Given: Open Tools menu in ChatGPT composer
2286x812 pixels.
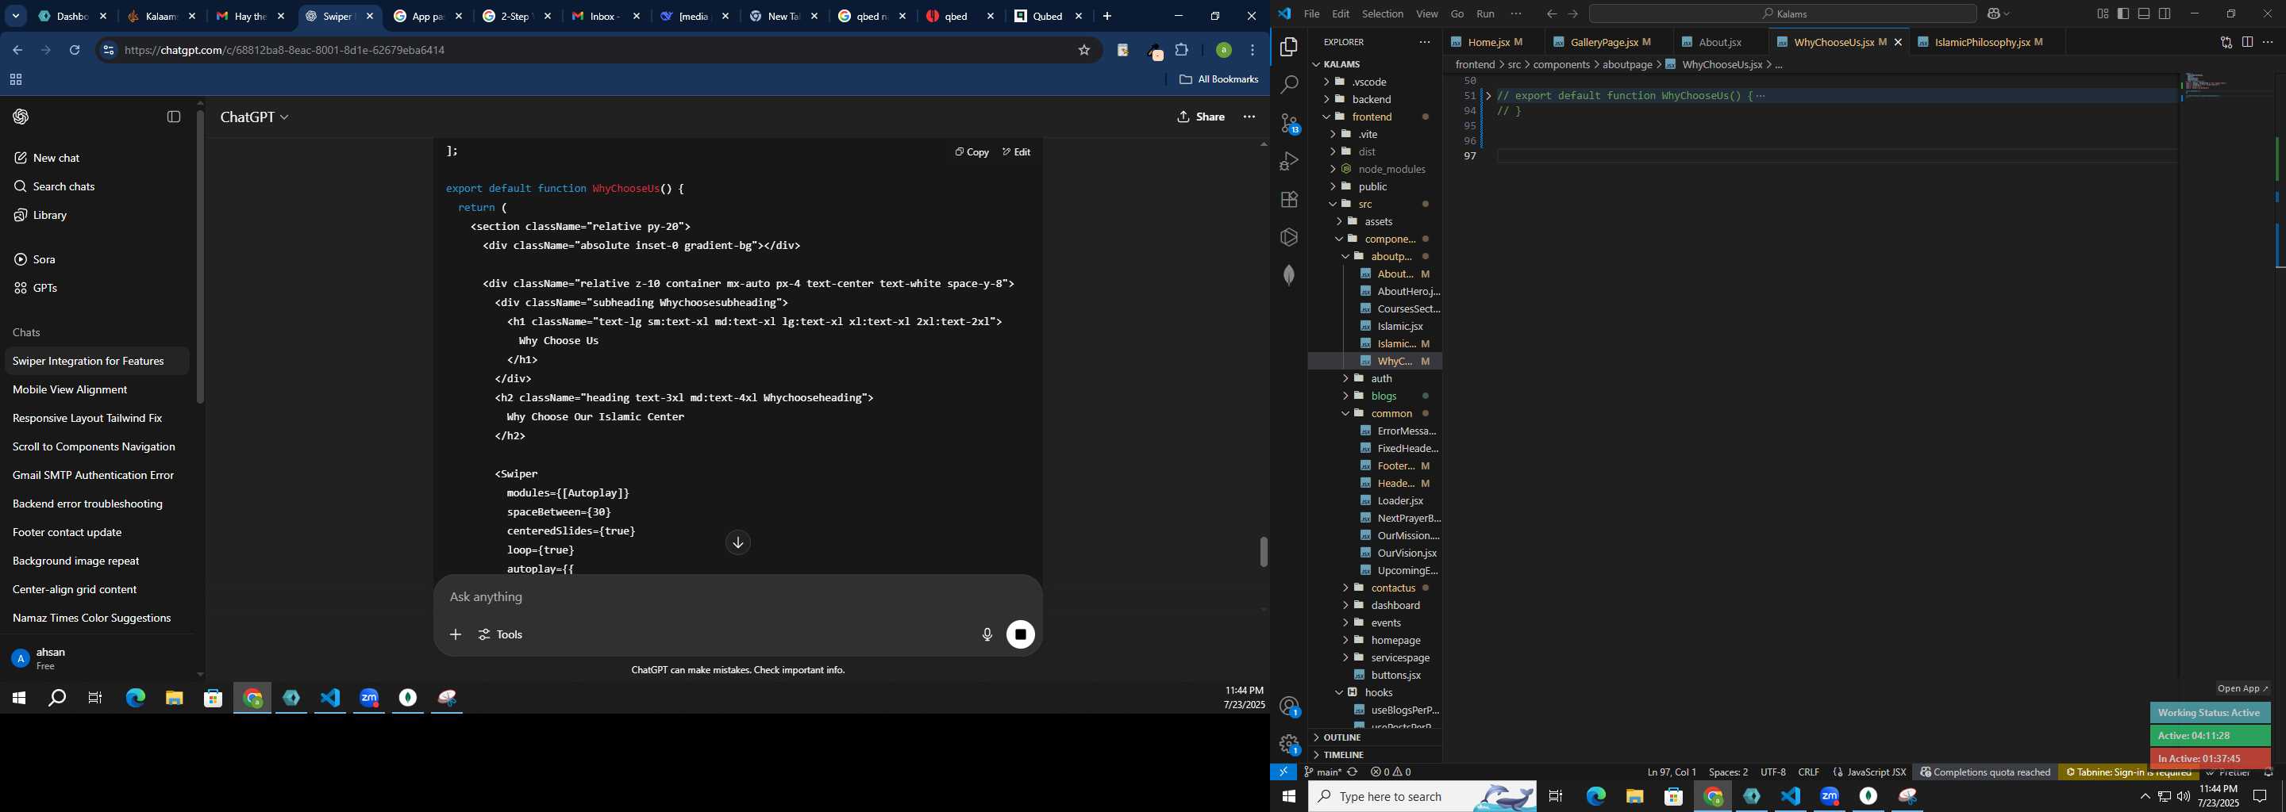Looking at the screenshot, I should [502, 634].
